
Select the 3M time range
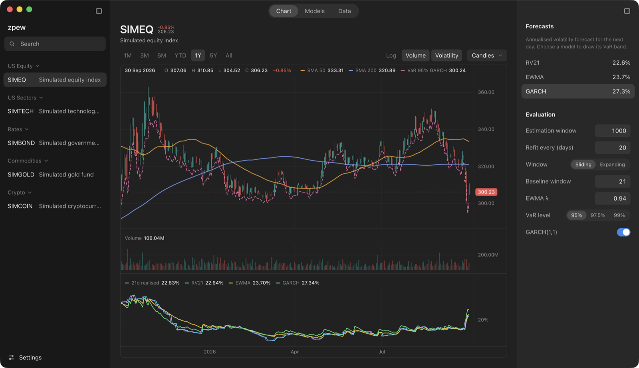point(145,56)
